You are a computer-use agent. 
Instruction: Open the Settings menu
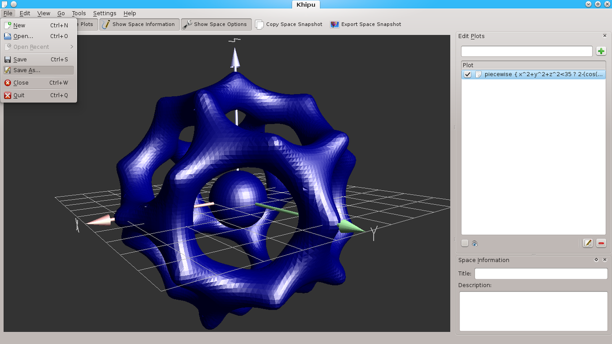pyautogui.click(x=105, y=13)
